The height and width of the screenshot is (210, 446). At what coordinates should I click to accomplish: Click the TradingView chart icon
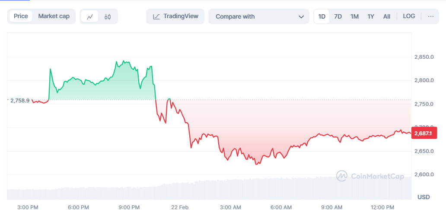pyautogui.click(x=156, y=16)
